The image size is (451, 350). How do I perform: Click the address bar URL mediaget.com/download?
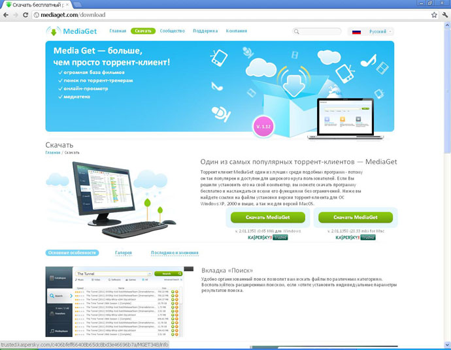[73, 14]
